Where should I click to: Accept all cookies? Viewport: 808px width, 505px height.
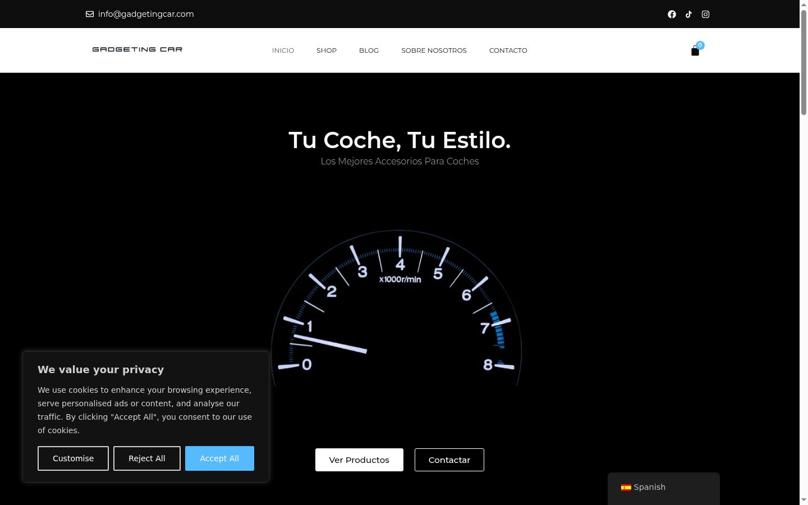219,458
